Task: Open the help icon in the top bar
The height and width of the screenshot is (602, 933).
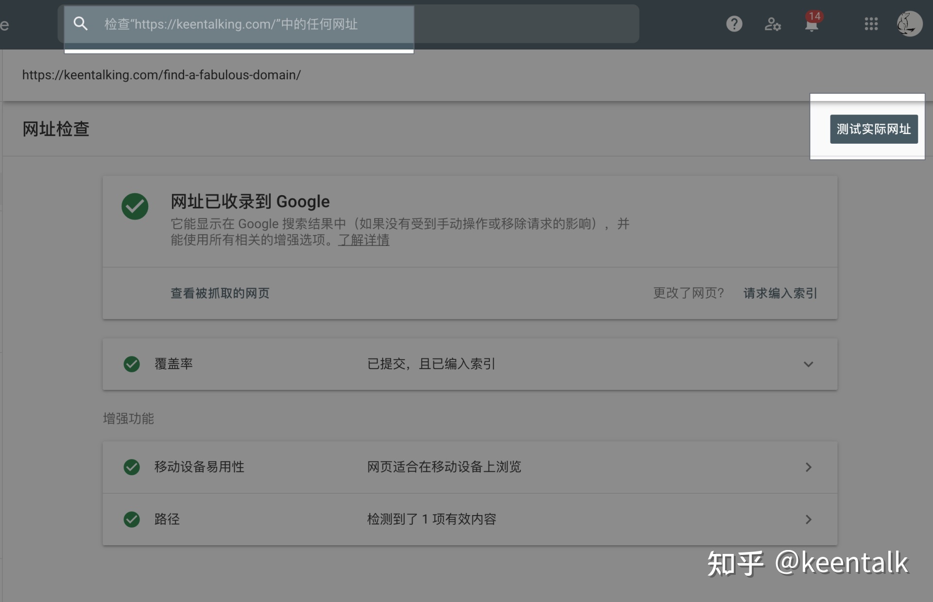Action: click(734, 24)
